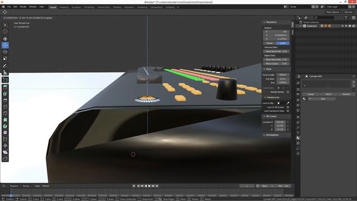The image size is (357, 201).
Task: Click the 3D Cursor Location X field
Action: (x=280, y=122)
